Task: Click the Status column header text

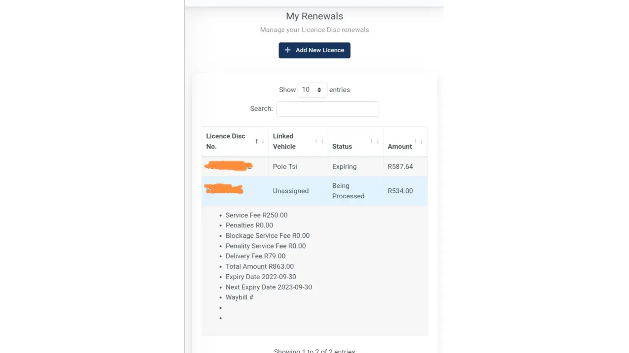Action: (342, 146)
